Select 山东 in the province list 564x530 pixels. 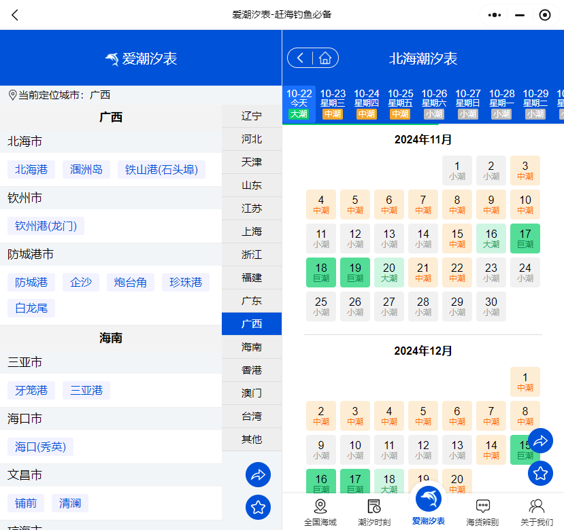pos(252,185)
